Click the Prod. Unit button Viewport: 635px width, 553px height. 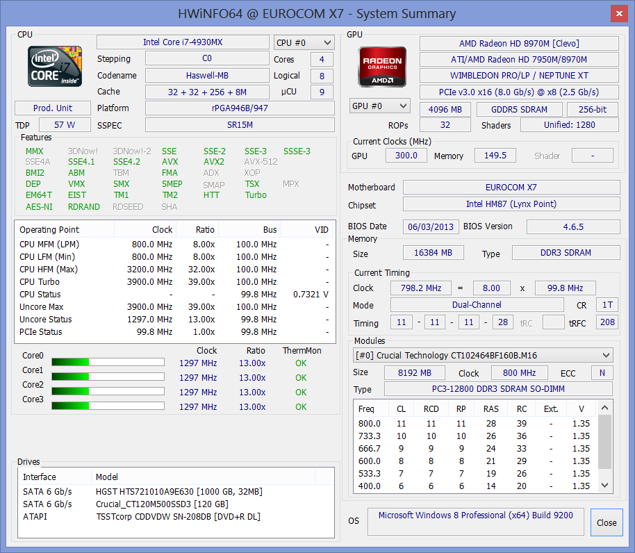point(53,108)
